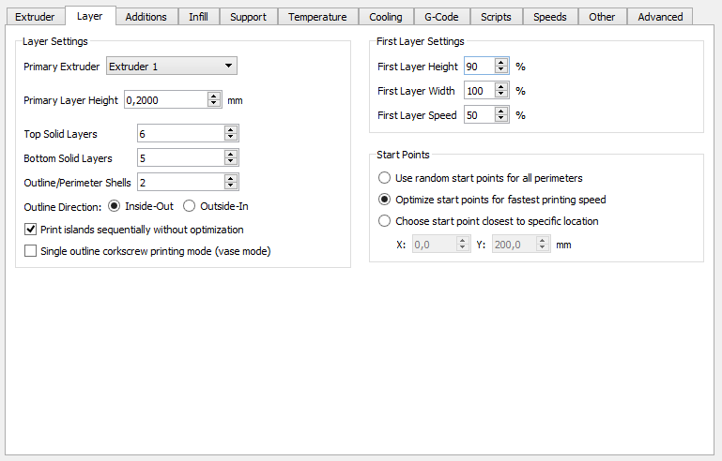This screenshot has width=722, height=461.
Task: Open the Advanced tab
Action: click(660, 17)
